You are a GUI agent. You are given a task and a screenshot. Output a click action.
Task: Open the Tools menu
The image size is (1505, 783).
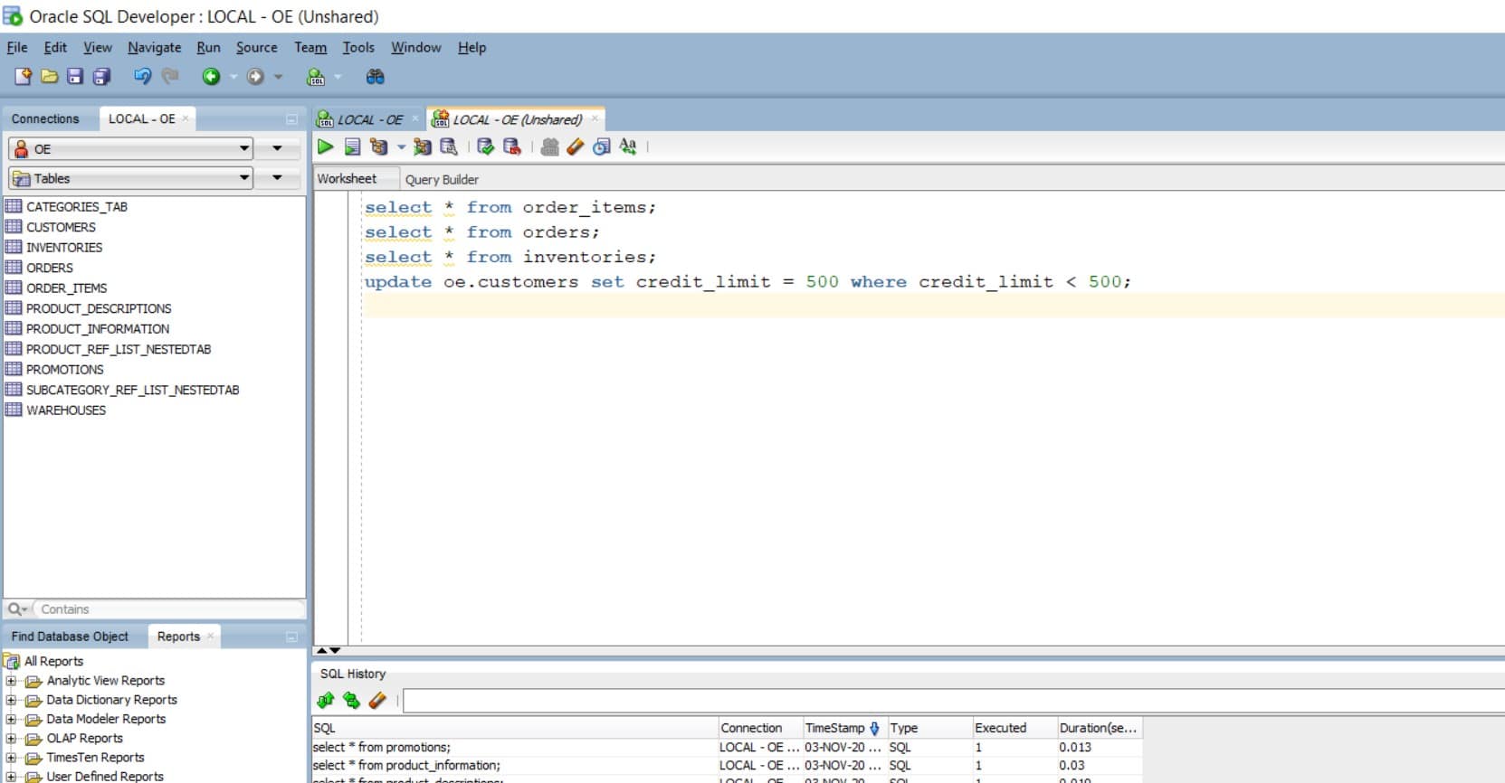tap(357, 47)
